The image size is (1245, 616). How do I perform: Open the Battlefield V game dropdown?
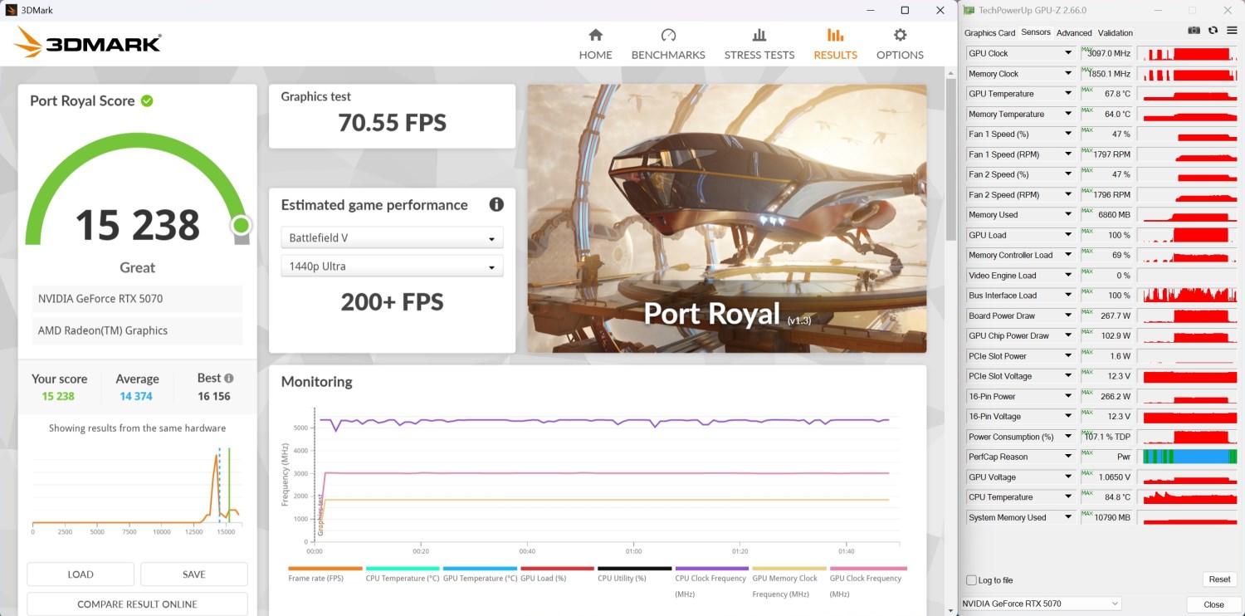tap(392, 238)
